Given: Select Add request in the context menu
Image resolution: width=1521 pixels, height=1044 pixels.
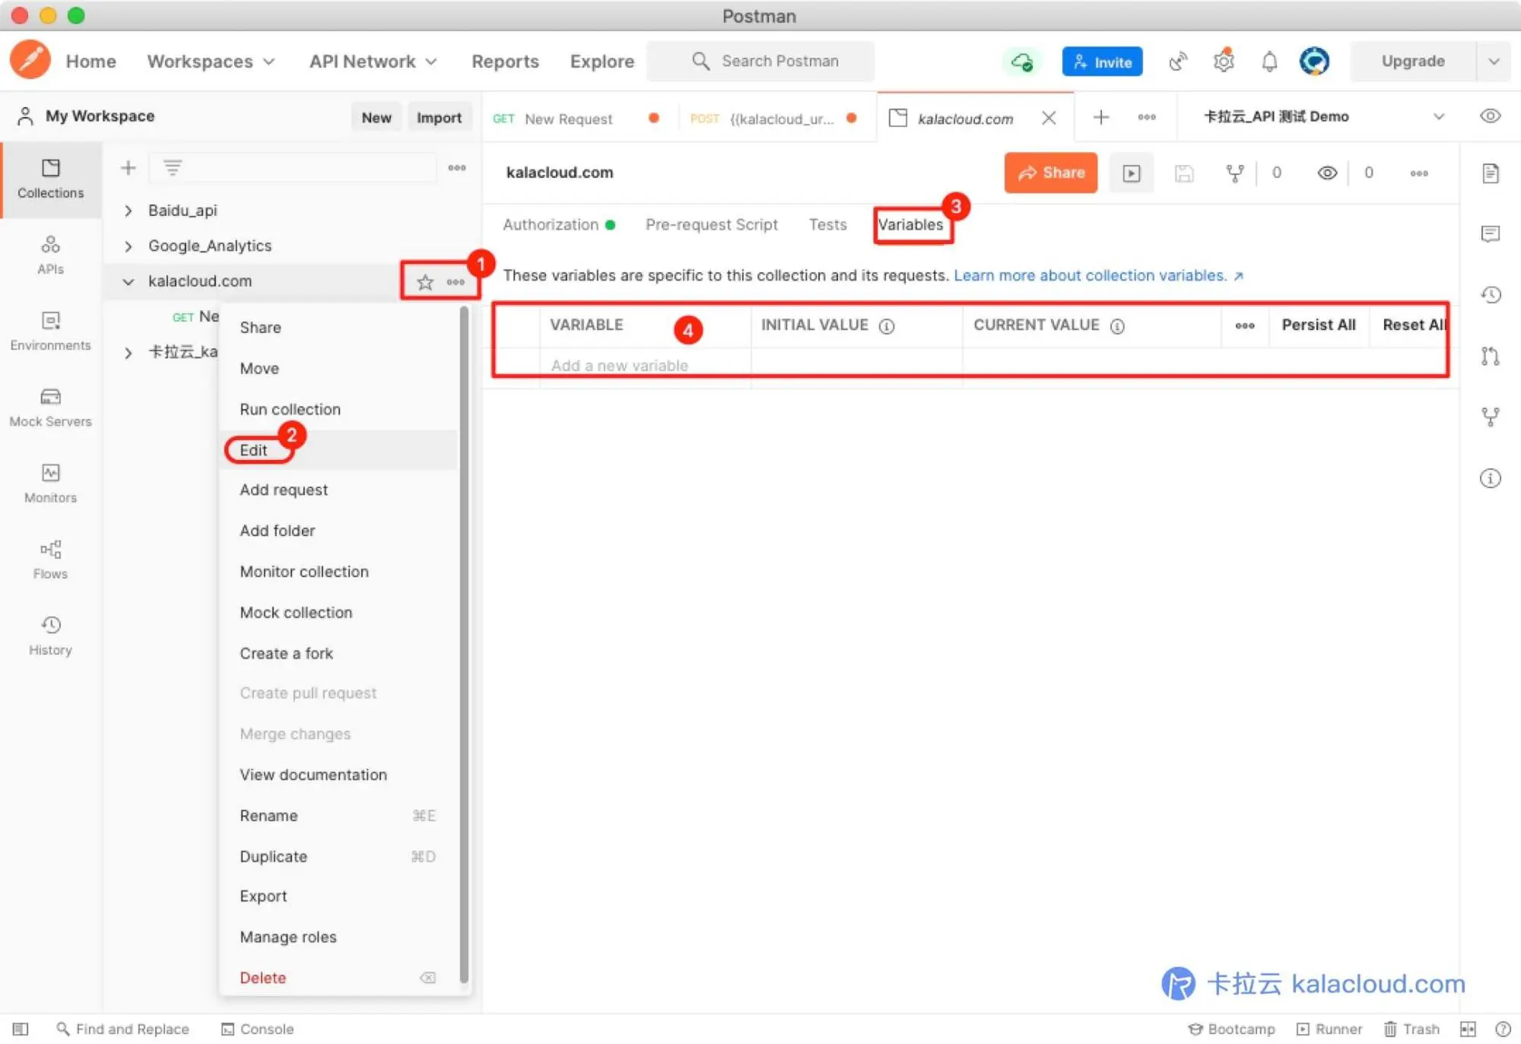Looking at the screenshot, I should click(x=338, y=490).
